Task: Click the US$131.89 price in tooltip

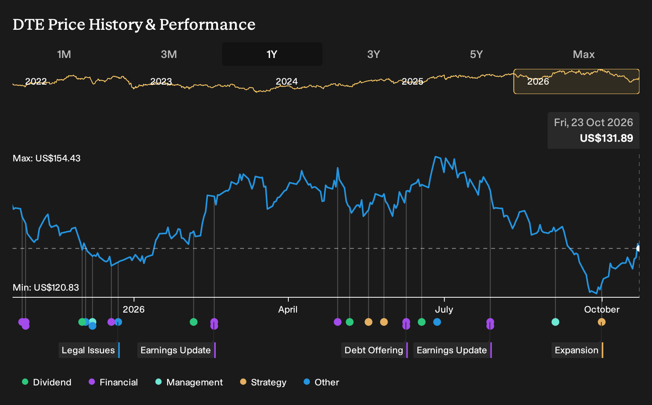Action: (606, 138)
